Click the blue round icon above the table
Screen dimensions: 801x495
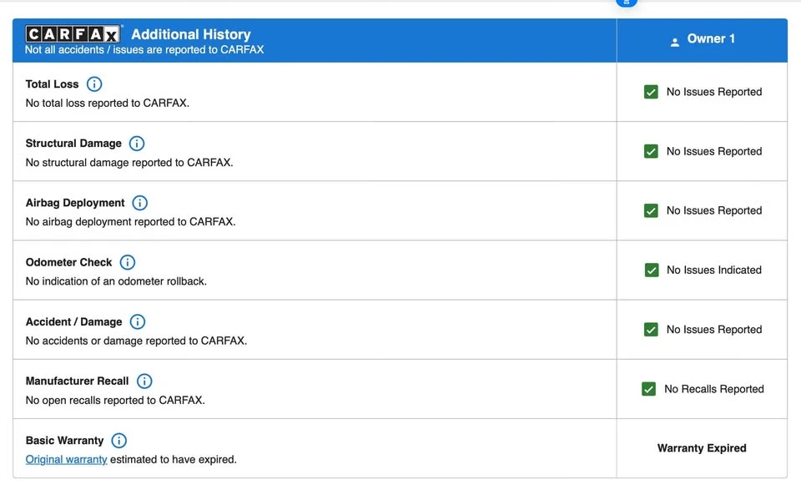point(627,2)
